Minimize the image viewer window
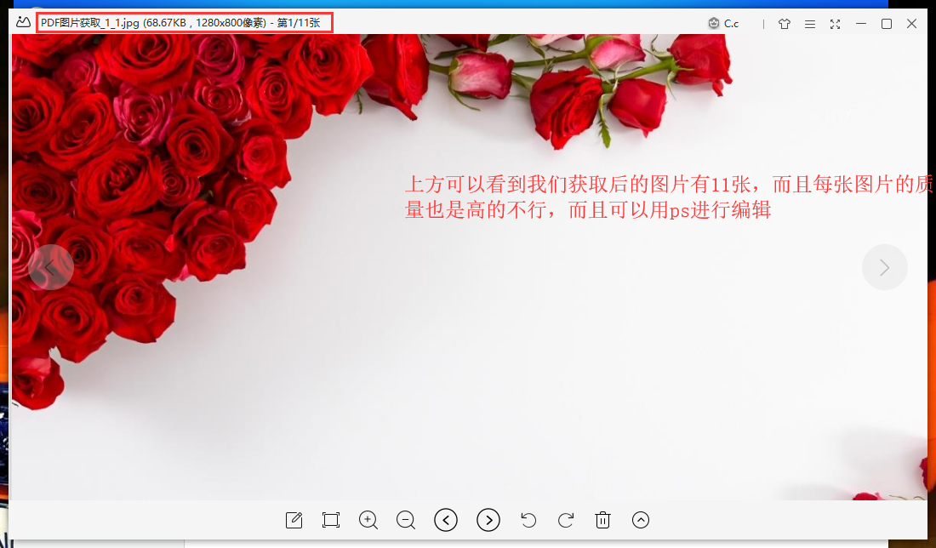Screen dimensions: 936x548 point(861,24)
